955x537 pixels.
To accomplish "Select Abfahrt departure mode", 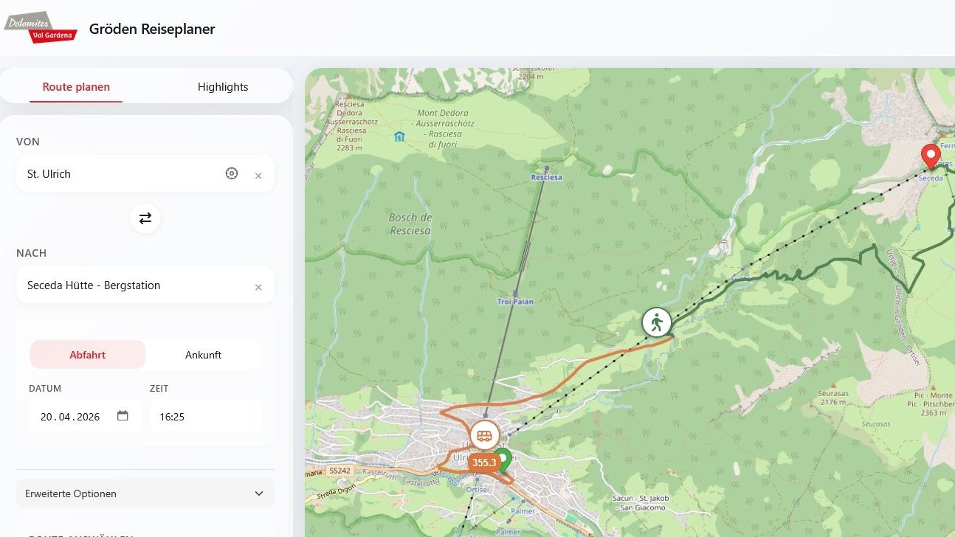I will [x=88, y=355].
